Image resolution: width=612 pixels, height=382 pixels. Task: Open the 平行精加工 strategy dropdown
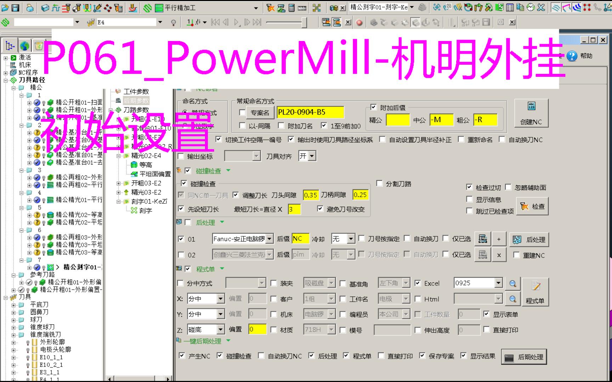click(256, 8)
